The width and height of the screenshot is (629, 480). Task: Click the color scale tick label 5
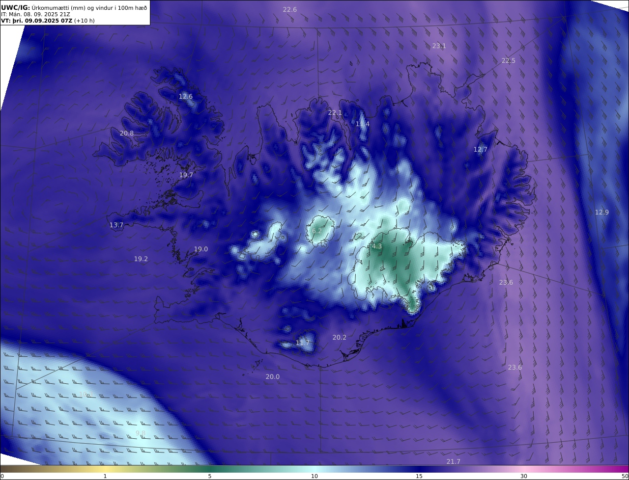210,477
